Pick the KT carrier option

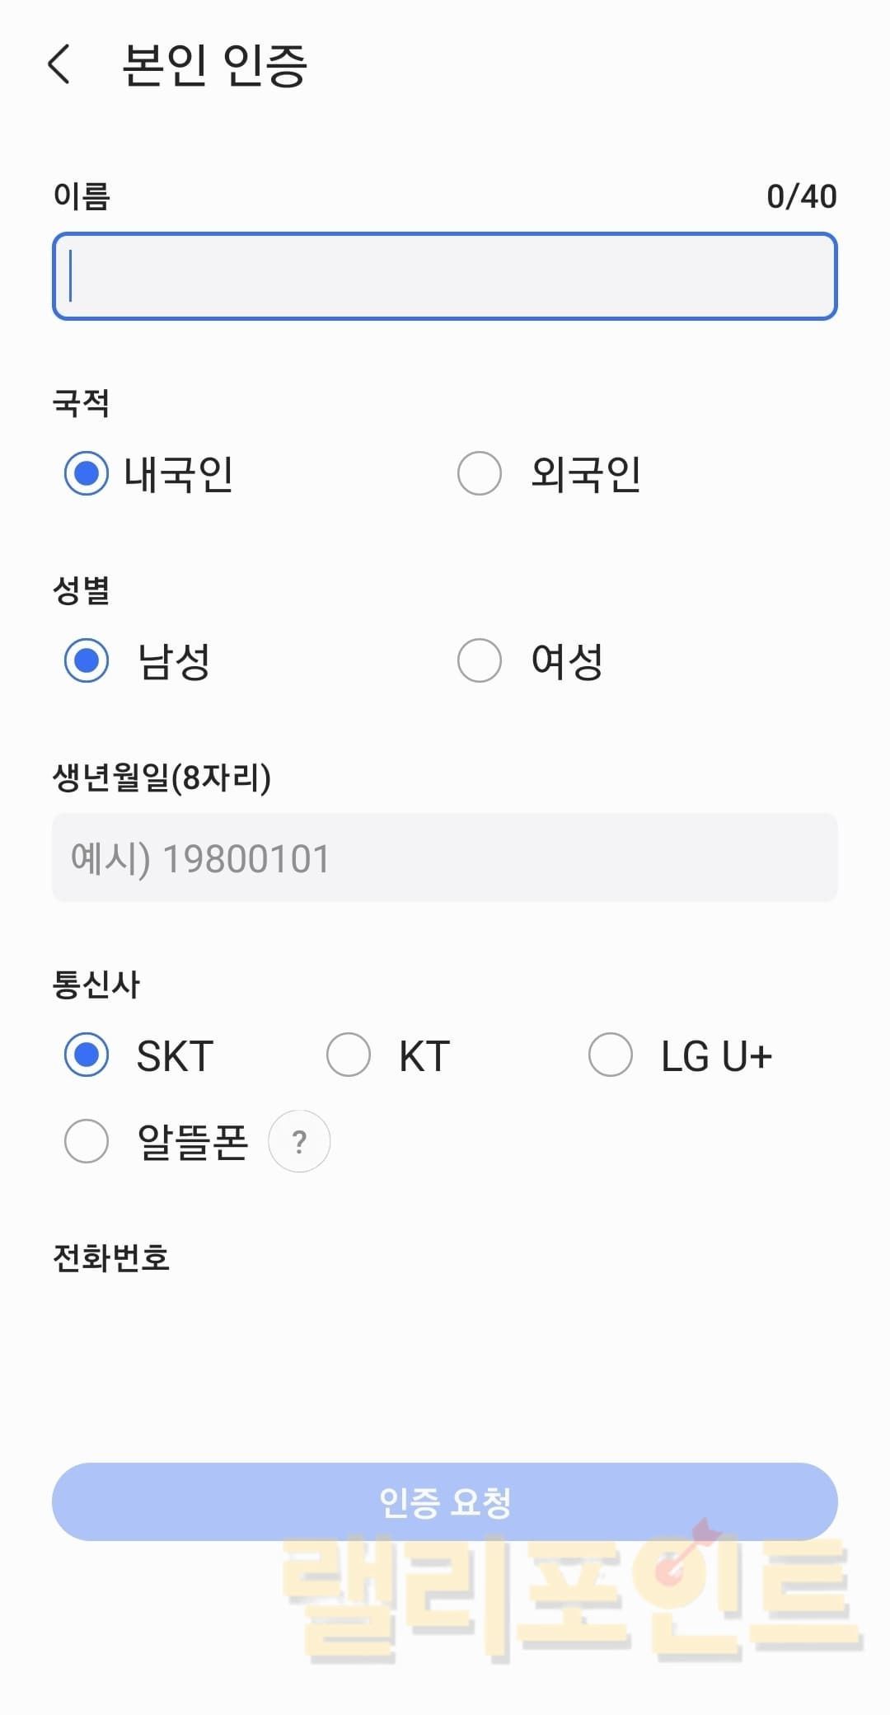coord(349,1055)
